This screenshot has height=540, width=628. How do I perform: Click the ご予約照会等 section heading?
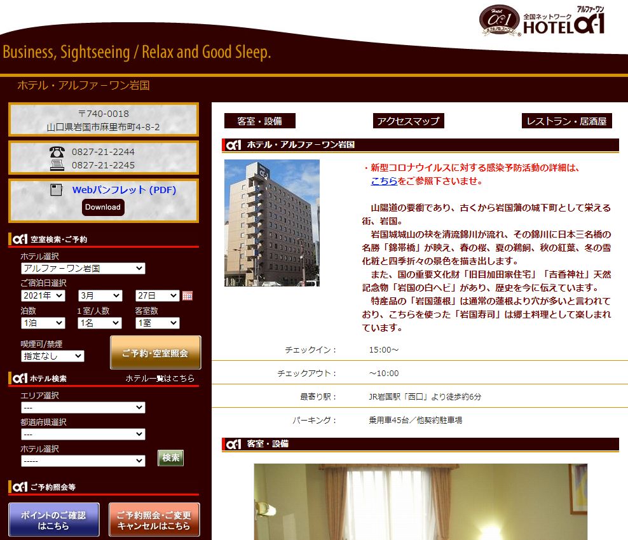pos(53,487)
